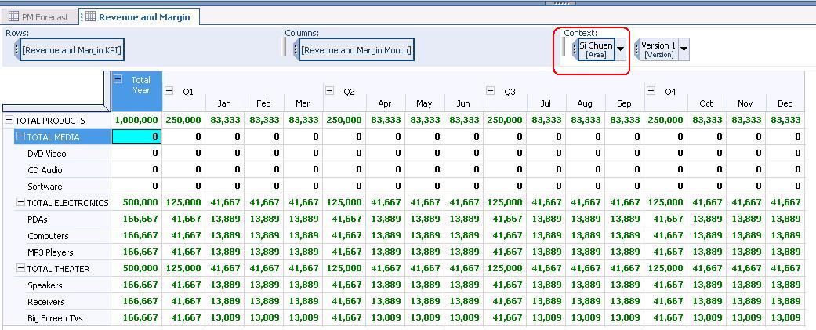816x330 pixels.
Task: Open the Version 1 dropdown arrow
Action: click(x=684, y=49)
